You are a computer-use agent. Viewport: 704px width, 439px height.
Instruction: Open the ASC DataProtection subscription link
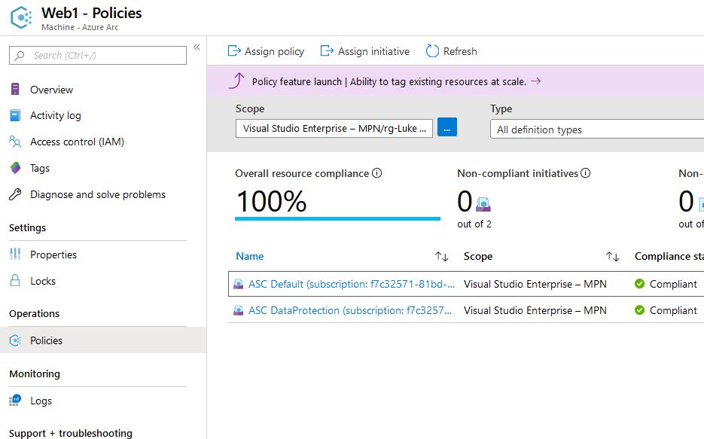coord(350,311)
